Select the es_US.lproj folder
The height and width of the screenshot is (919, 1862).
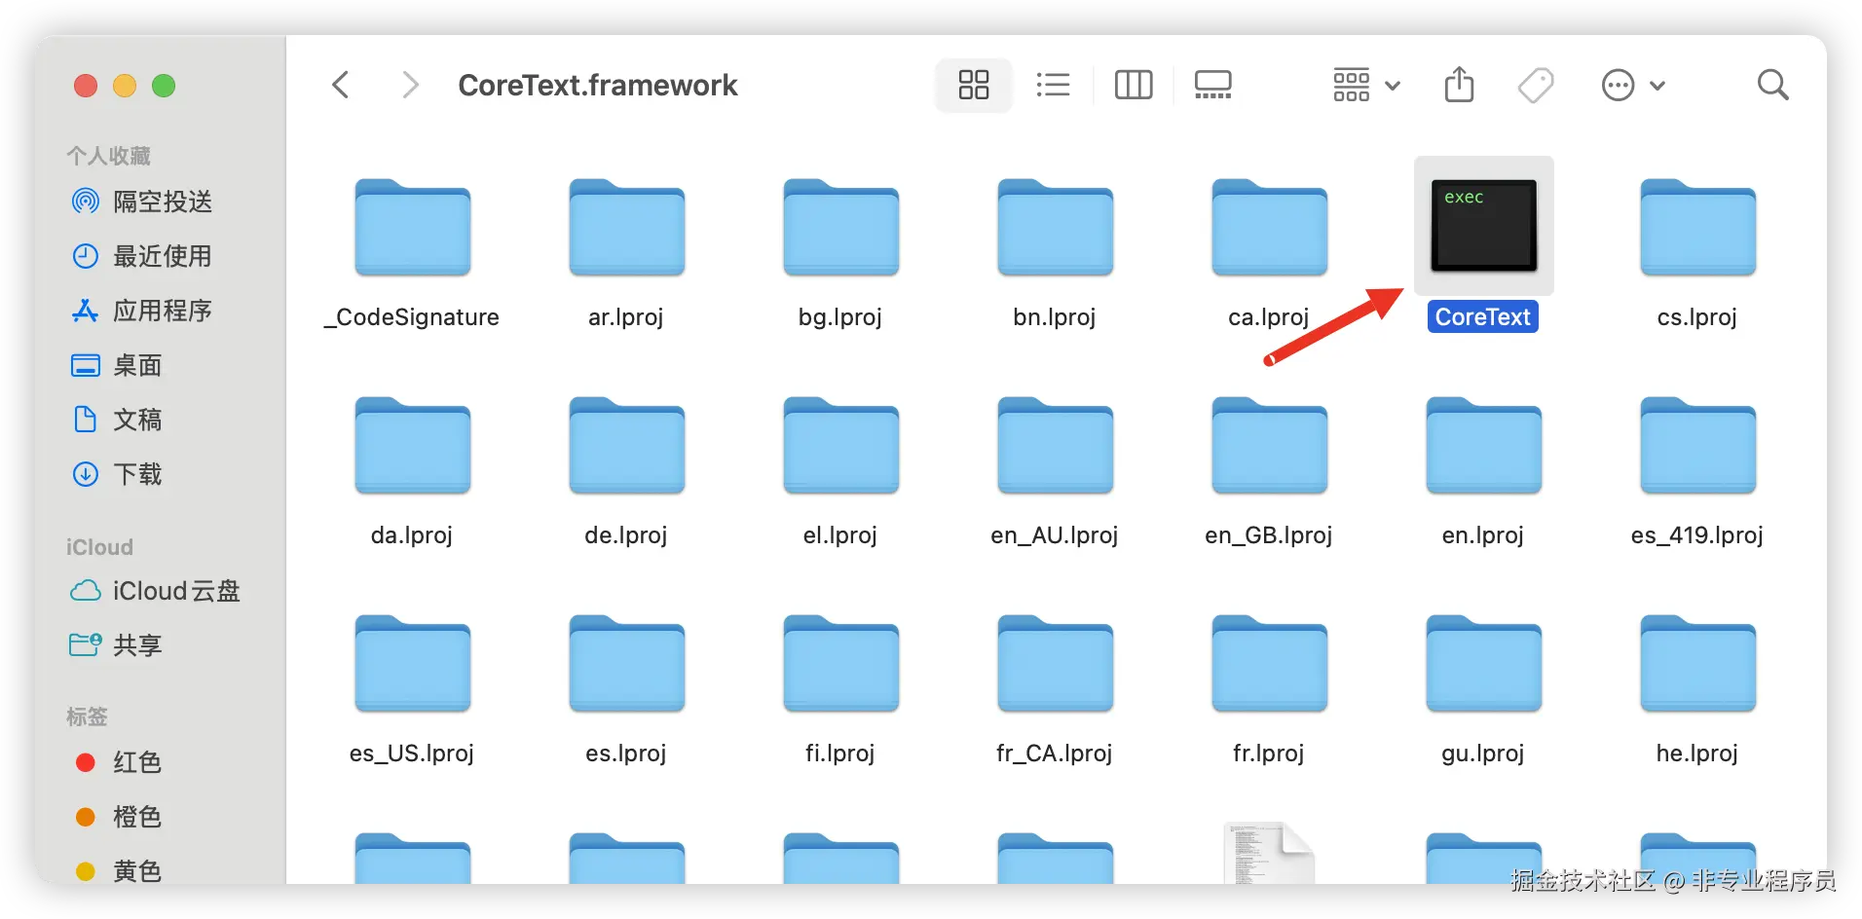click(x=412, y=664)
